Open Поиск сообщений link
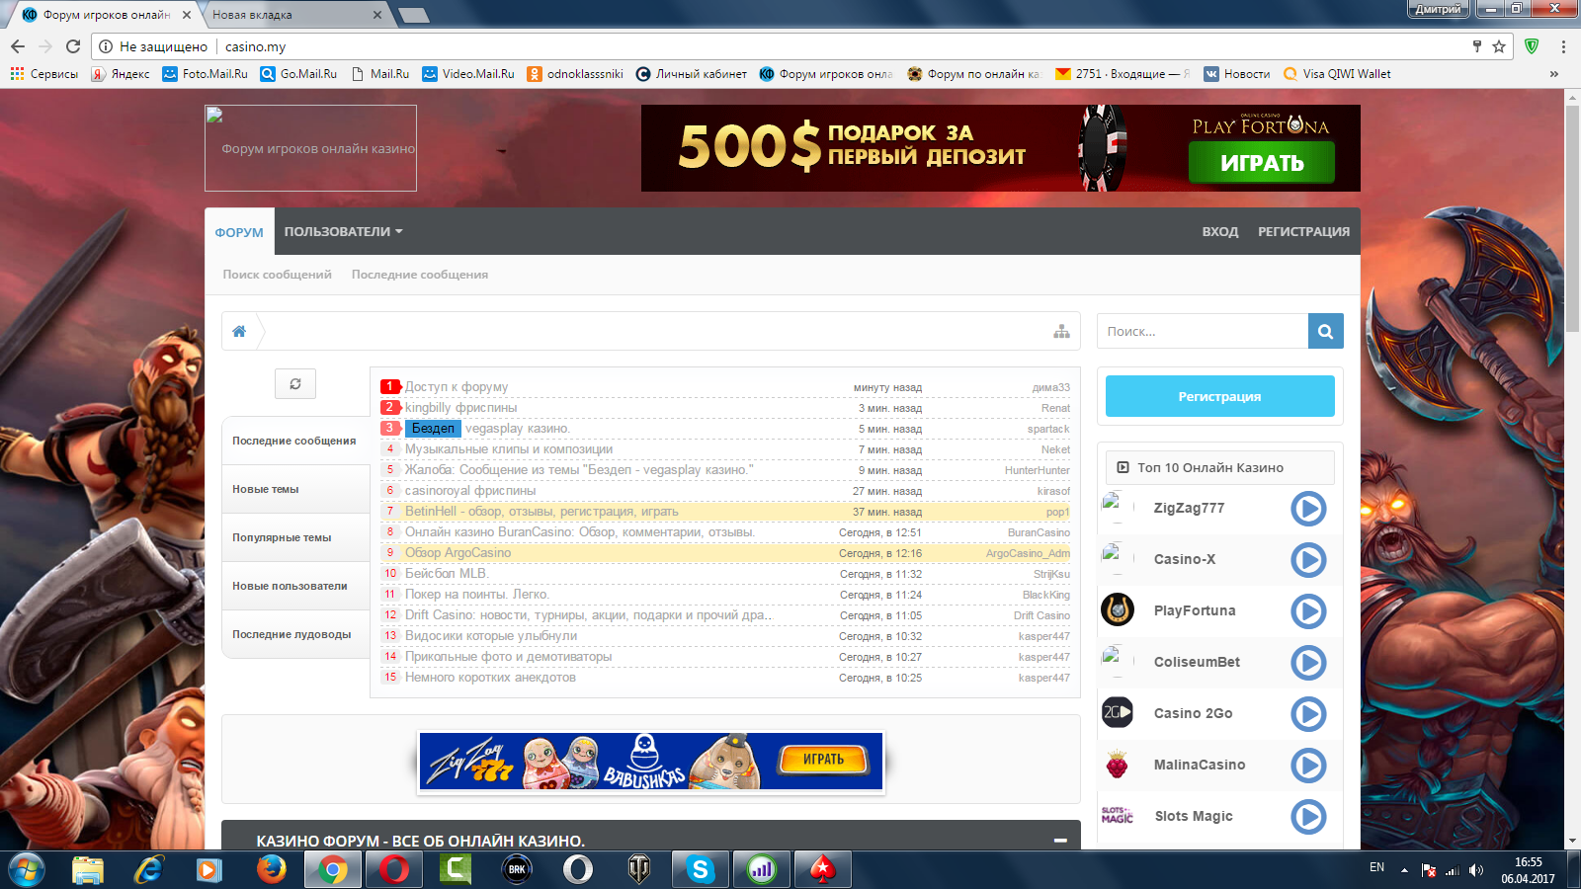Screen dimensions: 1581x889 click(277, 275)
